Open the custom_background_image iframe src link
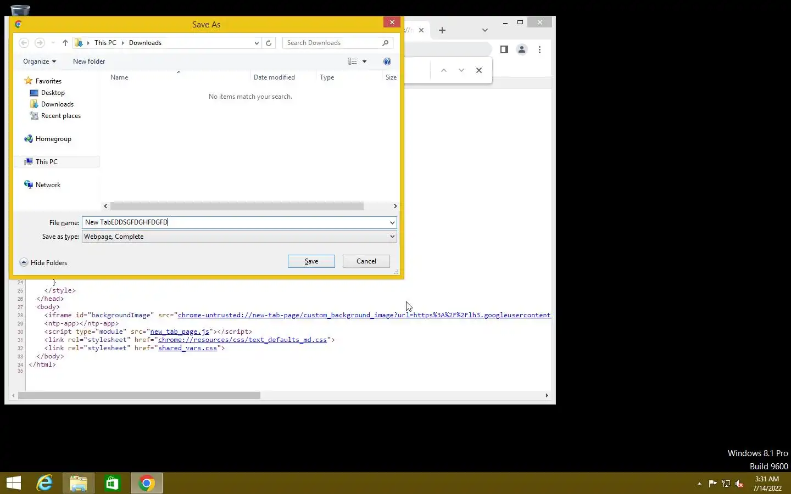Viewport: 791px width, 494px height. pyautogui.click(x=364, y=315)
